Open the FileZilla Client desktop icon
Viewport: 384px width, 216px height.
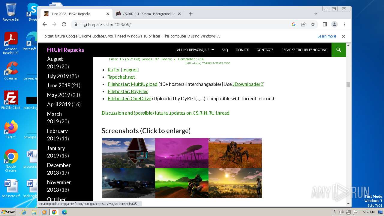point(11,100)
